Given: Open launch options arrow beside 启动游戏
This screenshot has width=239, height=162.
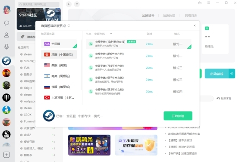Looking at the screenshot, I should 232,74.
